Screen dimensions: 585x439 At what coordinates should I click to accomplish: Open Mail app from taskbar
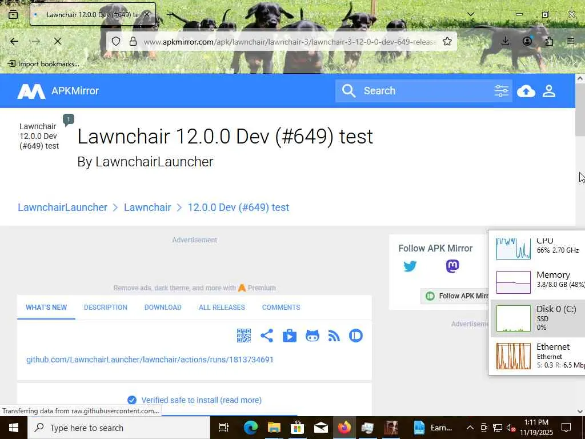click(x=321, y=428)
